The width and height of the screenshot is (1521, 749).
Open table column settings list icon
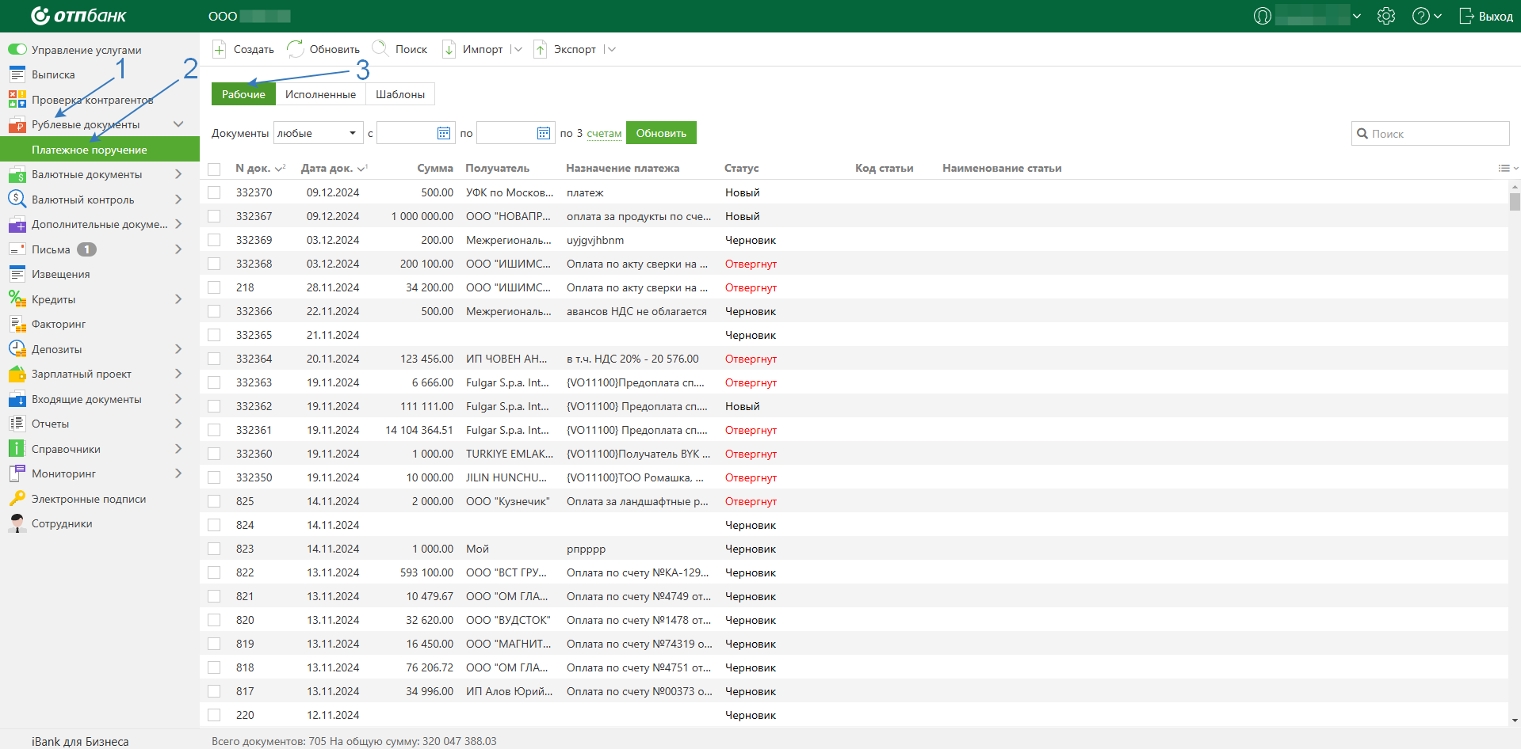pyautogui.click(x=1504, y=168)
